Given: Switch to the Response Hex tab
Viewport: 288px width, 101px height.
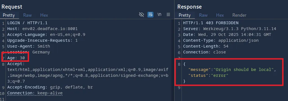Looking at the screenshot, I should point(220,15).
